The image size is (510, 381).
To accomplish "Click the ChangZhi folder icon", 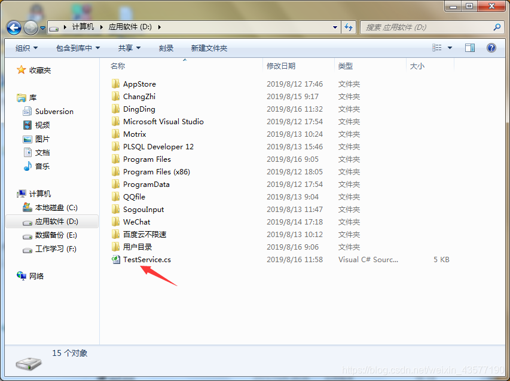I will pyautogui.click(x=115, y=96).
